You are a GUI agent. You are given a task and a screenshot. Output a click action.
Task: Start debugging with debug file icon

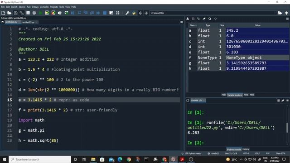(72, 13)
